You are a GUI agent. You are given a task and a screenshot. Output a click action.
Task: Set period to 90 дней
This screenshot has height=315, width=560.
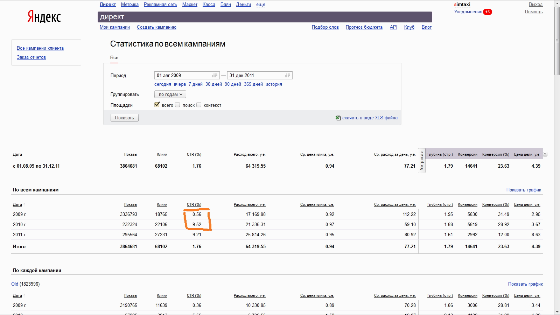[233, 84]
